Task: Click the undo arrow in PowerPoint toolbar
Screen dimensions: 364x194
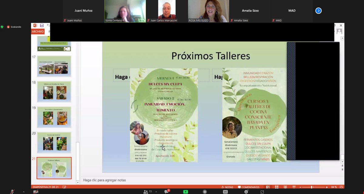Action: point(48,25)
